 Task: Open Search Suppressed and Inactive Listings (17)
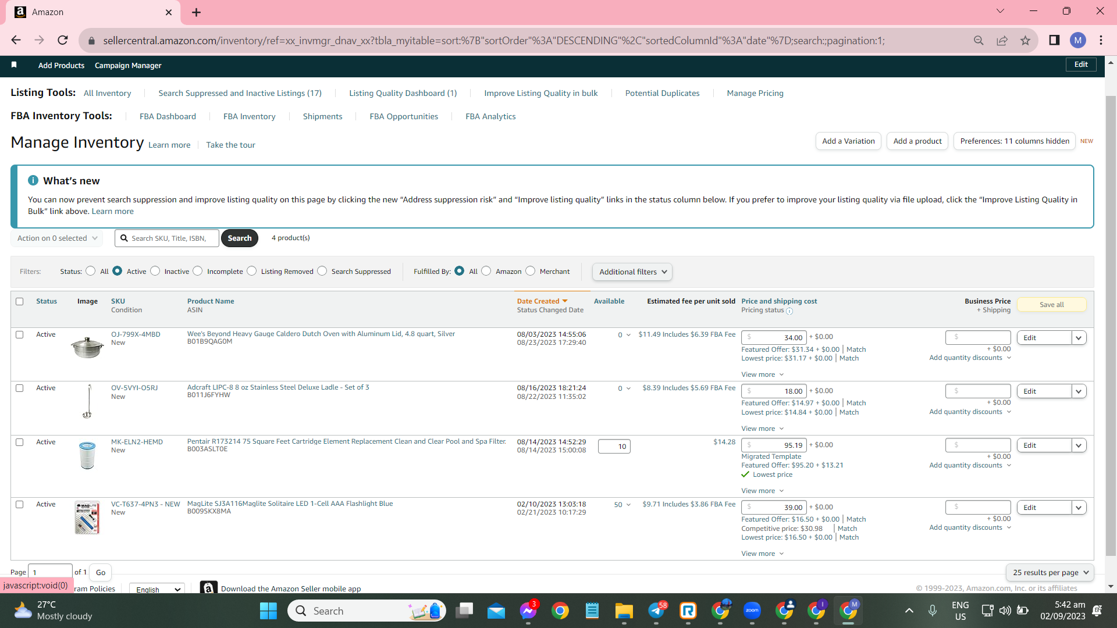pyautogui.click(x=240, y=93)
